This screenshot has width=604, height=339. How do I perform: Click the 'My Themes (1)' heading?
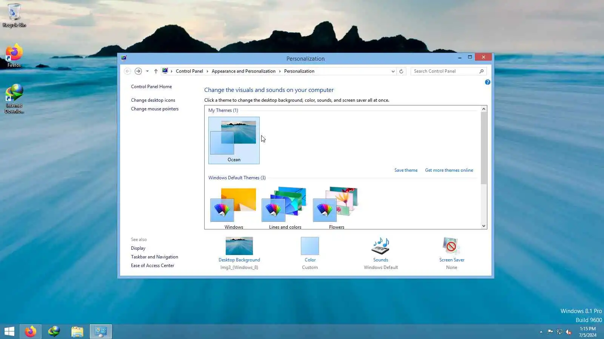click(x=223, y=110)
